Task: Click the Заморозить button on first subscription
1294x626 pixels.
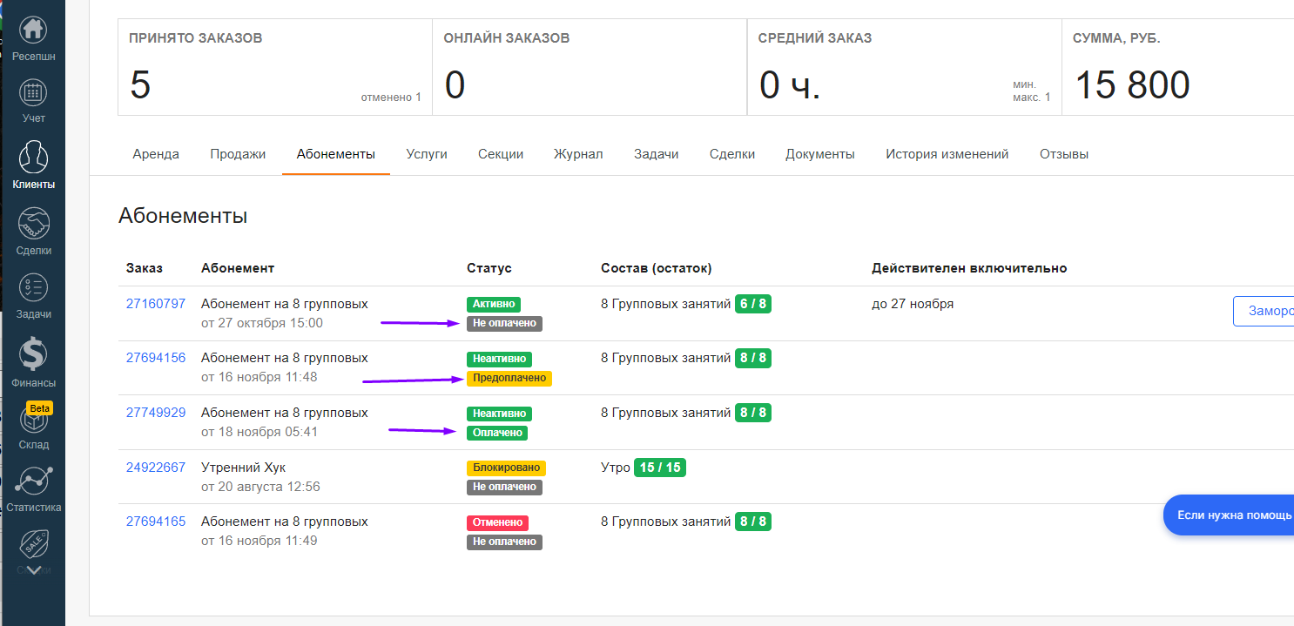Action: (x=1263, y=311)
